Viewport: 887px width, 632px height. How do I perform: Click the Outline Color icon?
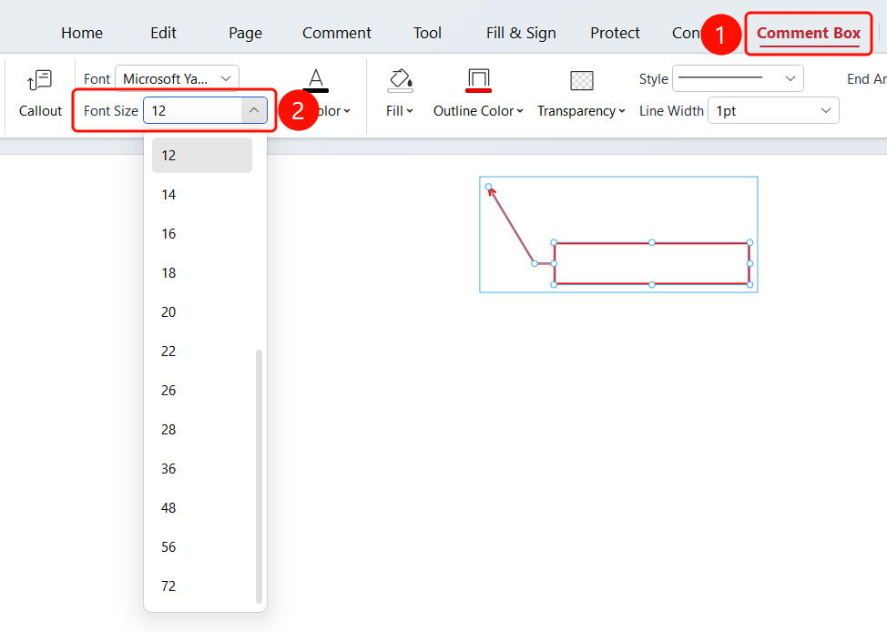[479, 80]
